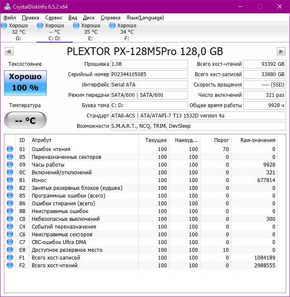Screen dimensions: 290x297
Task: Open the Файл menu
Action: (x=9, y=18)
